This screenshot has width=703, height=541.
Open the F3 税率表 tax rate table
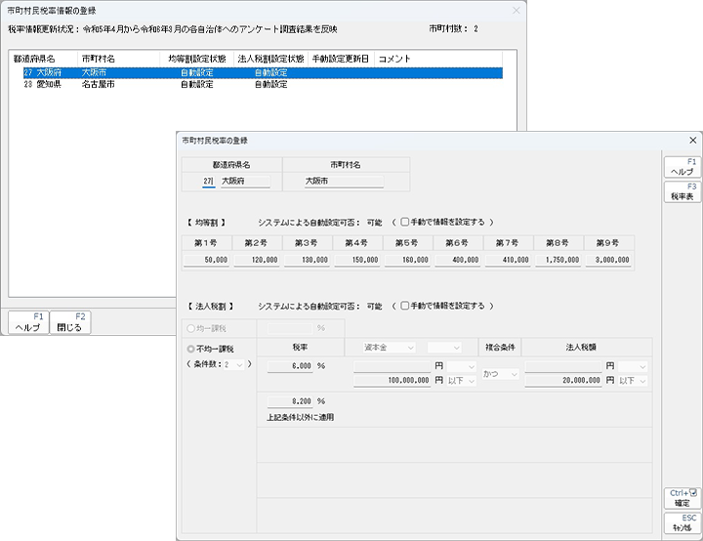682,191
